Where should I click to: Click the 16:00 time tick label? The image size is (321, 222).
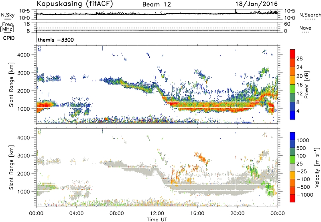pyautogui.click(x=197, y=214)
